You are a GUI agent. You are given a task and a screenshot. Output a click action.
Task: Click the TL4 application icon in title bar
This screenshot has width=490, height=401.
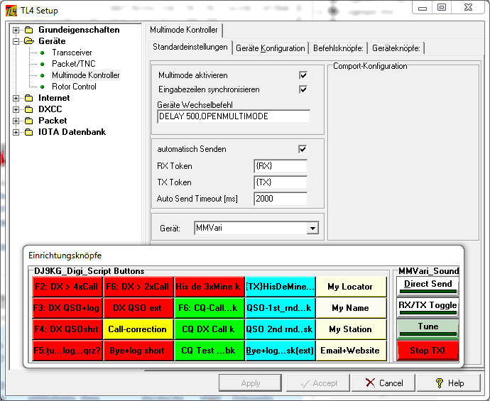click(x=11, y=11)
